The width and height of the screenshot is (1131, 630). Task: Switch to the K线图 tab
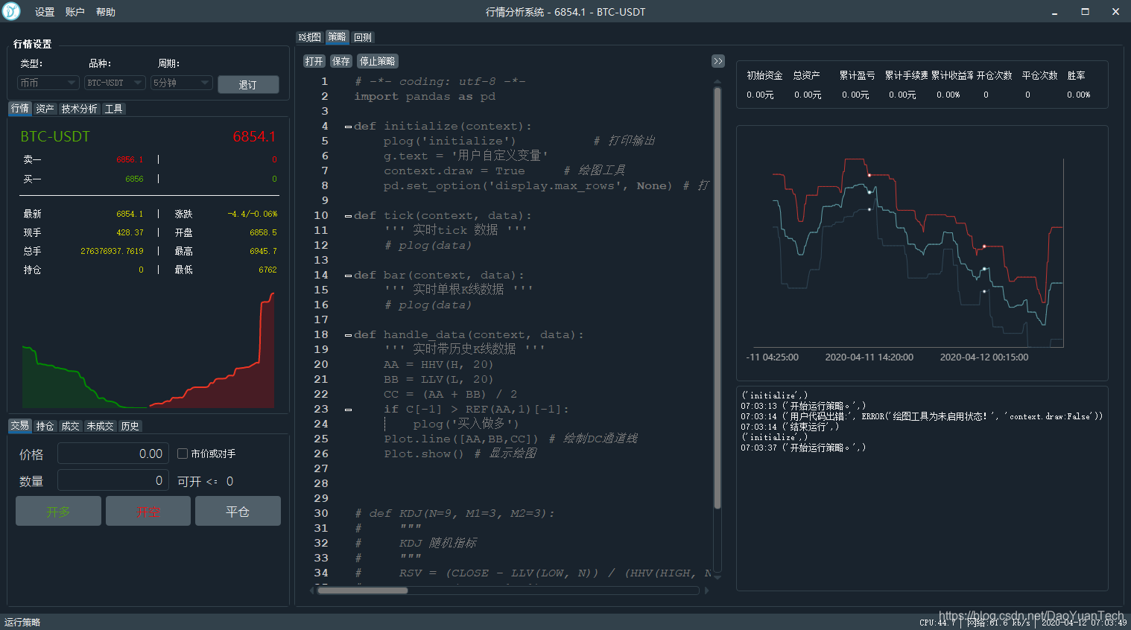point(310,37)
